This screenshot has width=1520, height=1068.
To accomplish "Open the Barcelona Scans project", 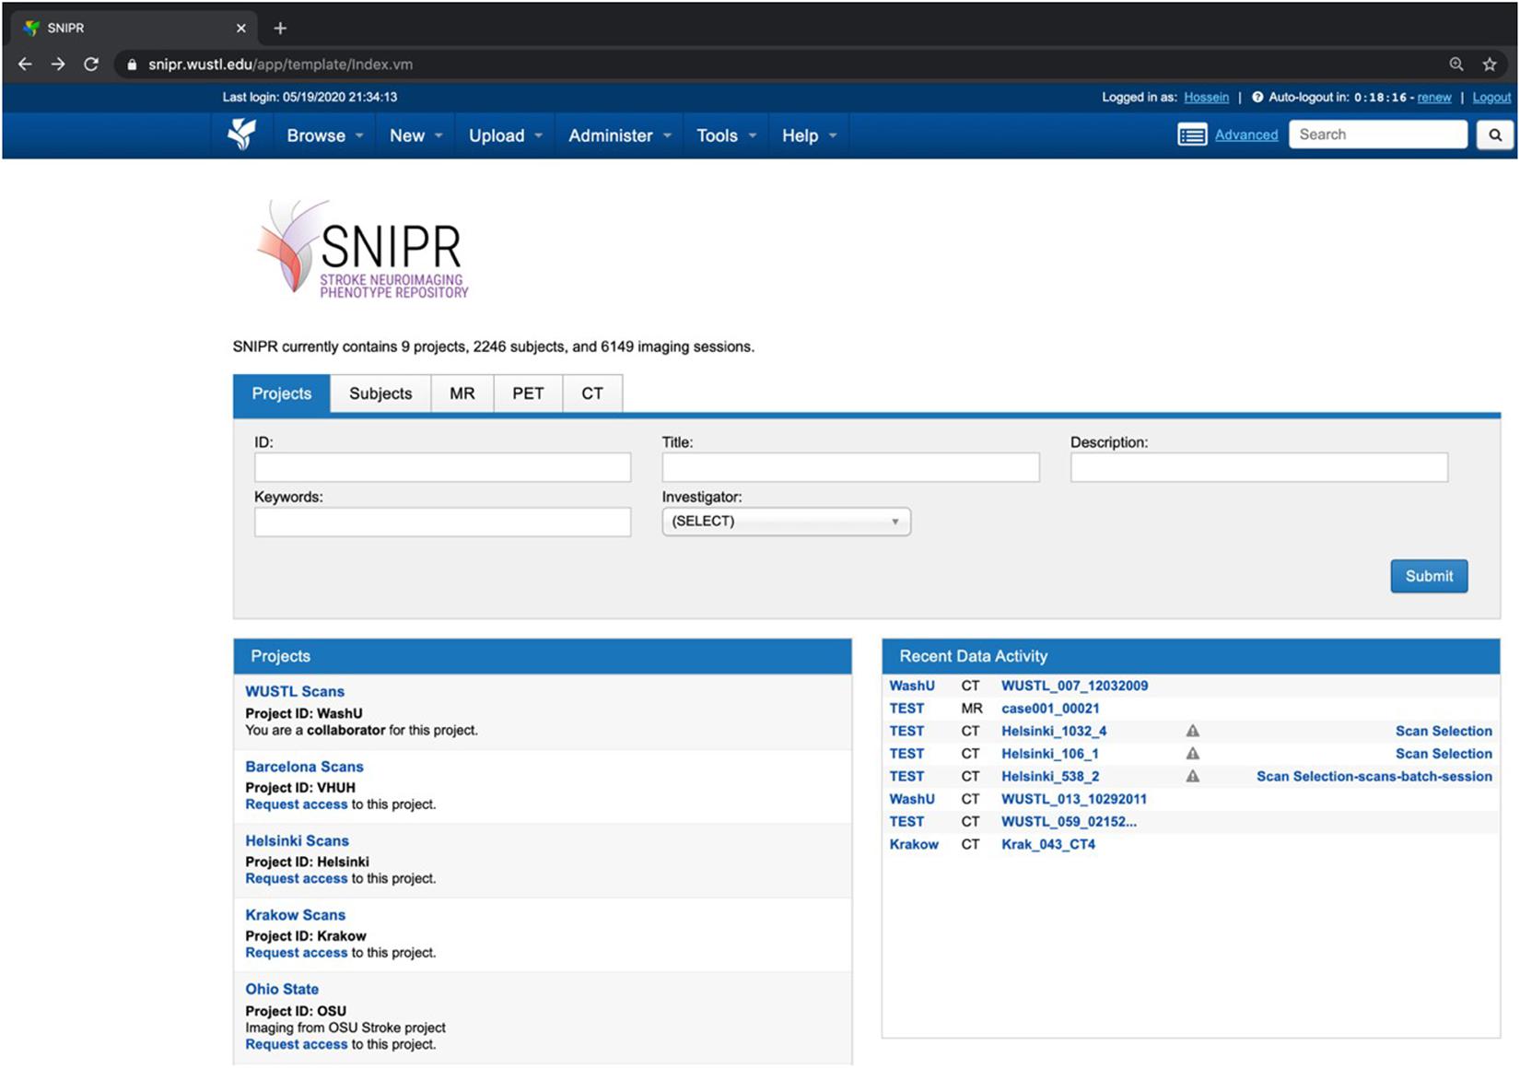I will coord(304,767).
